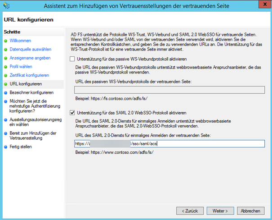Click 'URL des passiven WS-Verbundprotokolls der vertrauenden Seite:' label
The image size is (272, 220).
pyautogui.click(x=134, y=82)
